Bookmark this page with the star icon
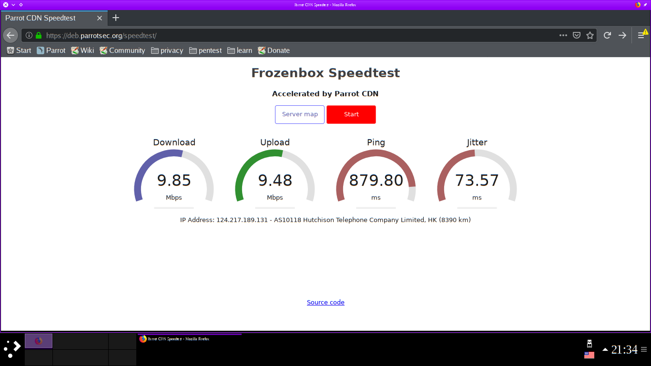This screenshot has width=651, height=366. [x=590, y=35]
